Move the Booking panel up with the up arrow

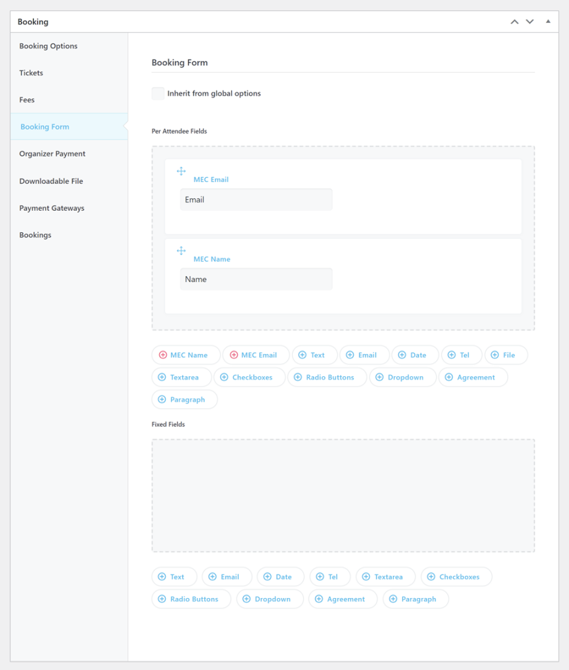(515, 21)
